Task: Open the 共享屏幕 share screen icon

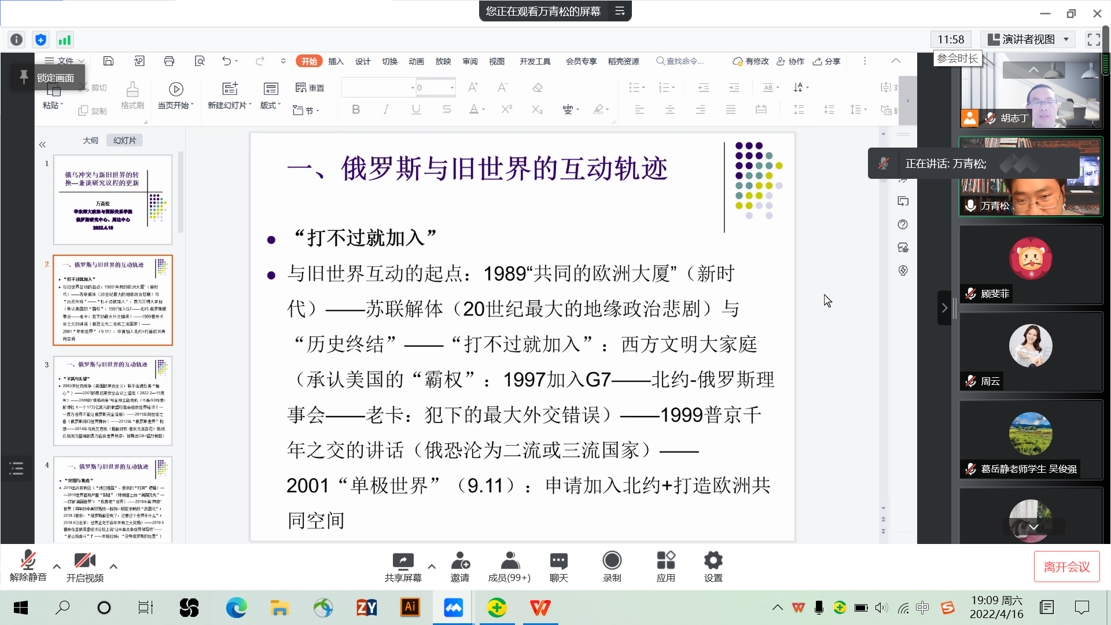Action: 403,561
